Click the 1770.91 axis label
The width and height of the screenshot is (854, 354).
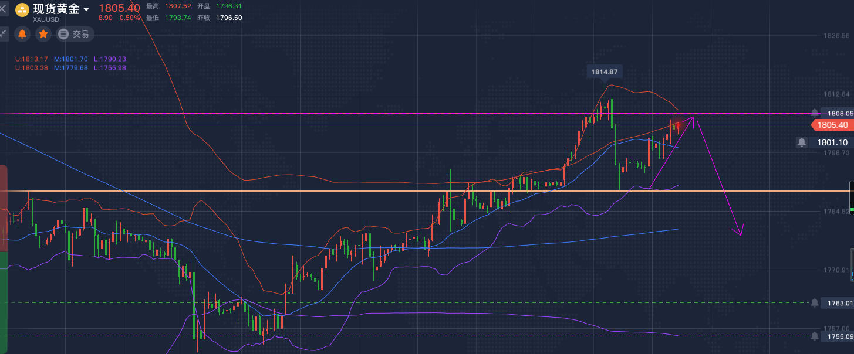pos(837,270)
